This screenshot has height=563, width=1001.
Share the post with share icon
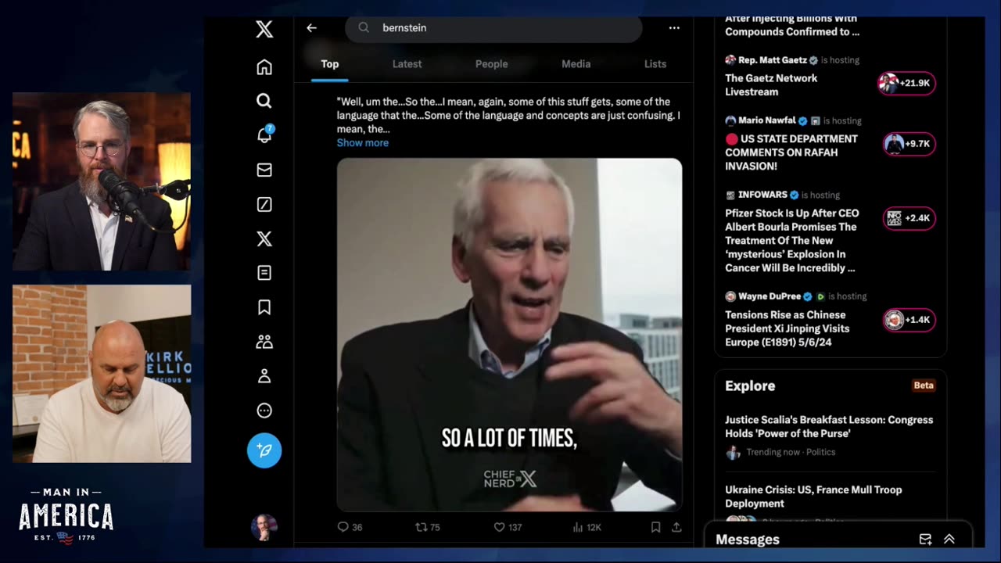676,527
